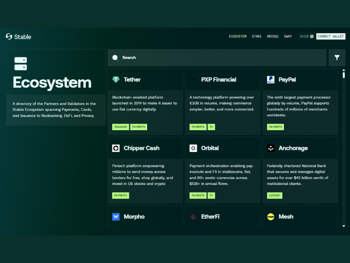Click the Tether description starting "Blockchain-enabled platform"
Screen dimensions: 350x263
(144, 103)
